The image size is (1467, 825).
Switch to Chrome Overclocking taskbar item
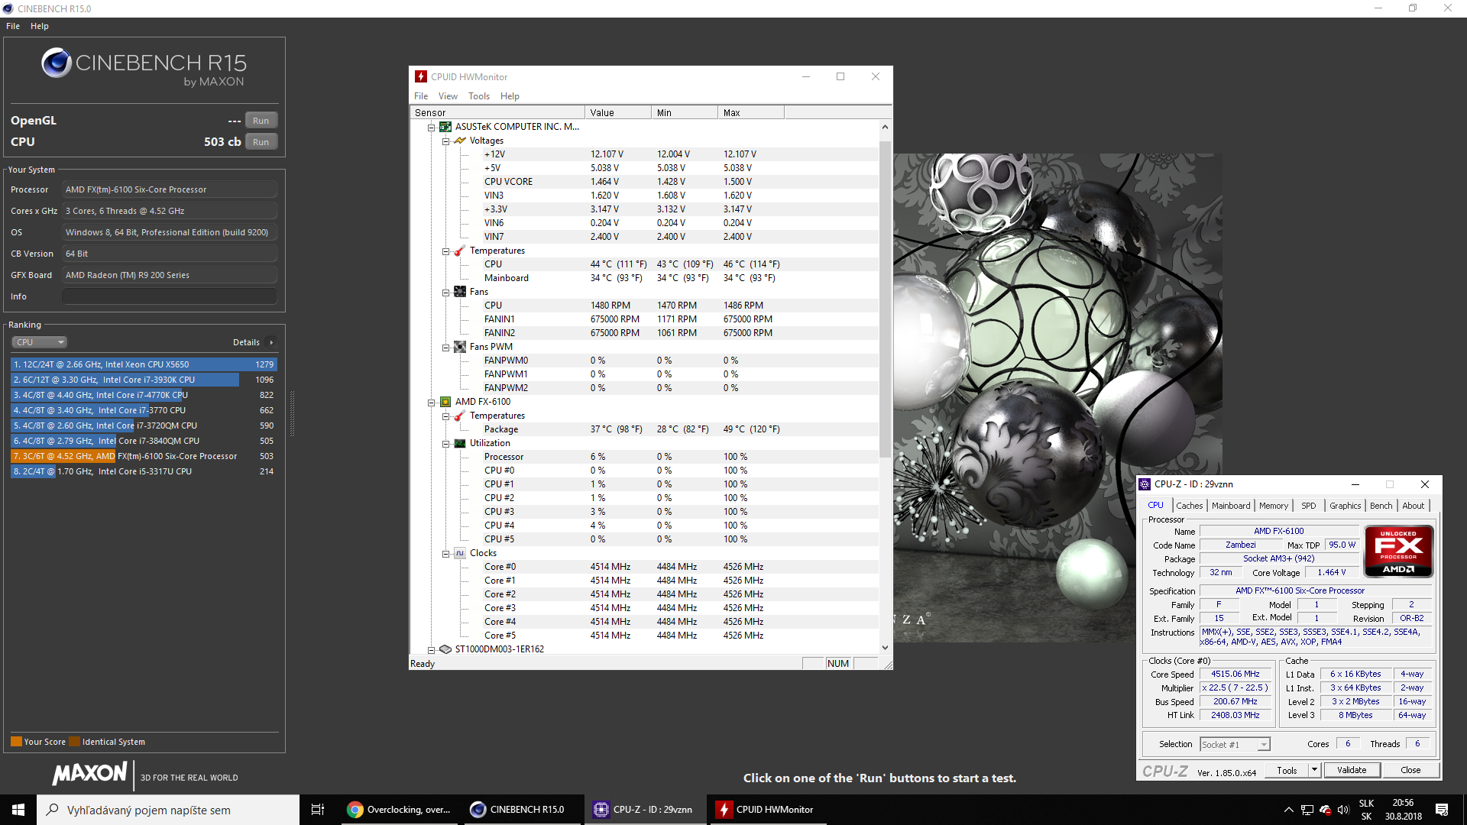point(400,810)
